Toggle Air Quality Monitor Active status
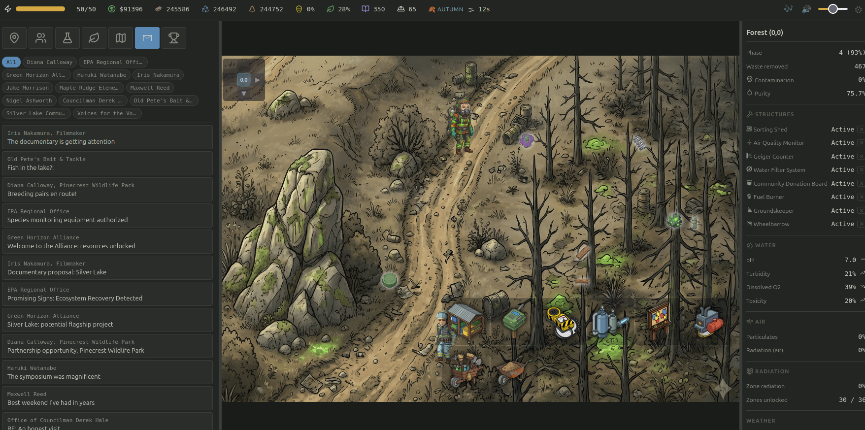 (842, 143)
